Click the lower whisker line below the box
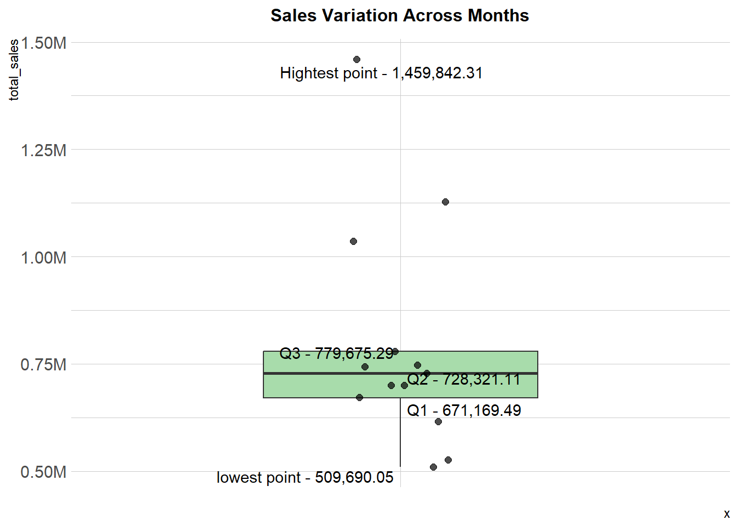The image size is (736, 526). tap(400, 432)
